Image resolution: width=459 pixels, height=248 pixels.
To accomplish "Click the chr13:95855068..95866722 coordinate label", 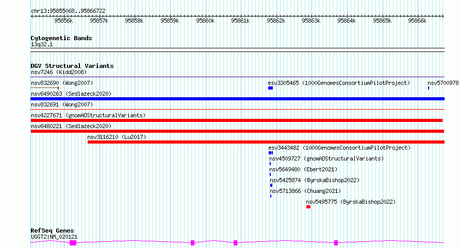I will pyautogui.click(x=68, y=11).
